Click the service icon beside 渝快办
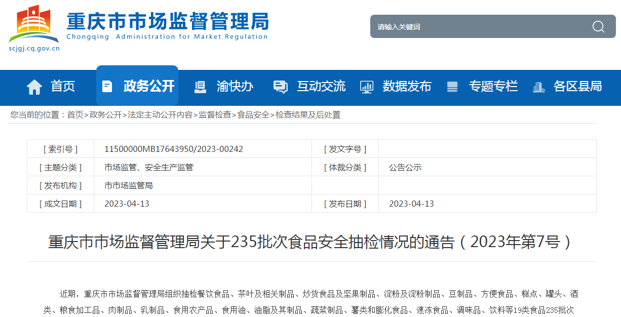 (200, 87)
